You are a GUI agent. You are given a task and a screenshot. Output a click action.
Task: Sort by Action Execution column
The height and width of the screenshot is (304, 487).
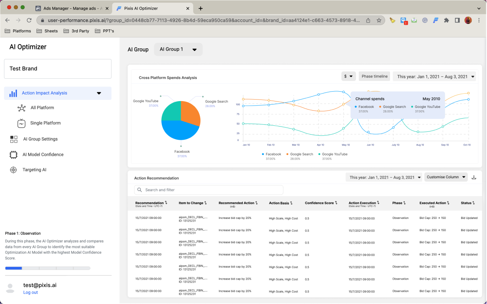pos(378,203)
